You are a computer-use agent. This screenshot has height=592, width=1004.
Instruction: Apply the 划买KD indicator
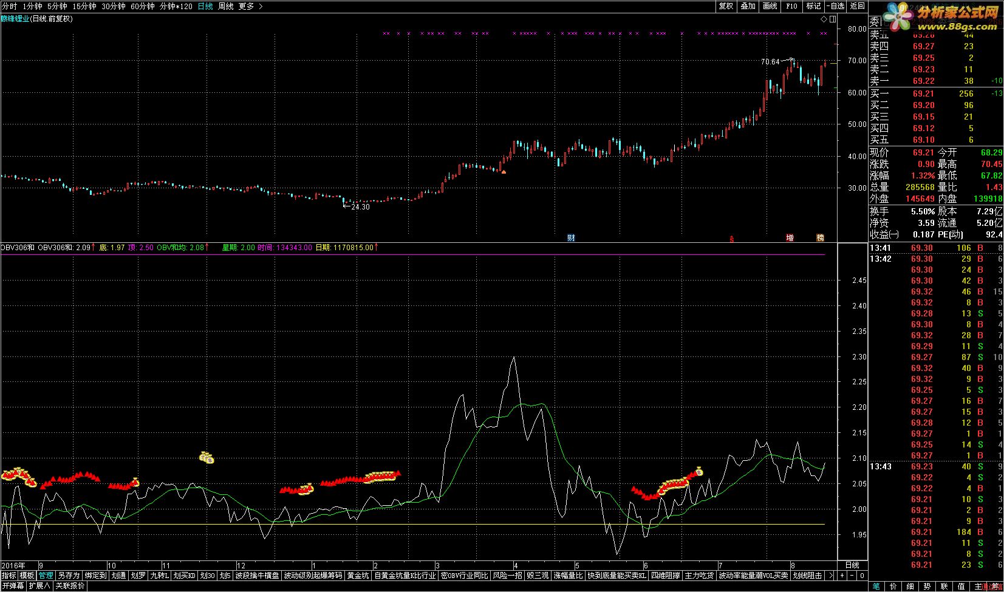[184, 576]
